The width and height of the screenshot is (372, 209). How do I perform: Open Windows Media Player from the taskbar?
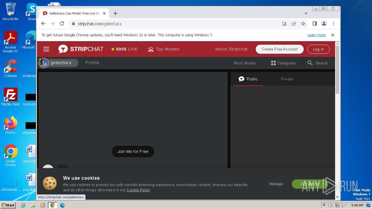43,205
